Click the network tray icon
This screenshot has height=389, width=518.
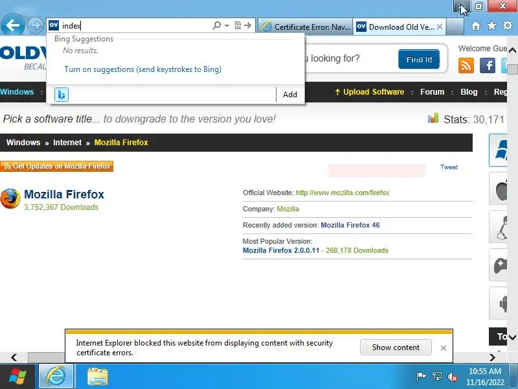[436, 377]
